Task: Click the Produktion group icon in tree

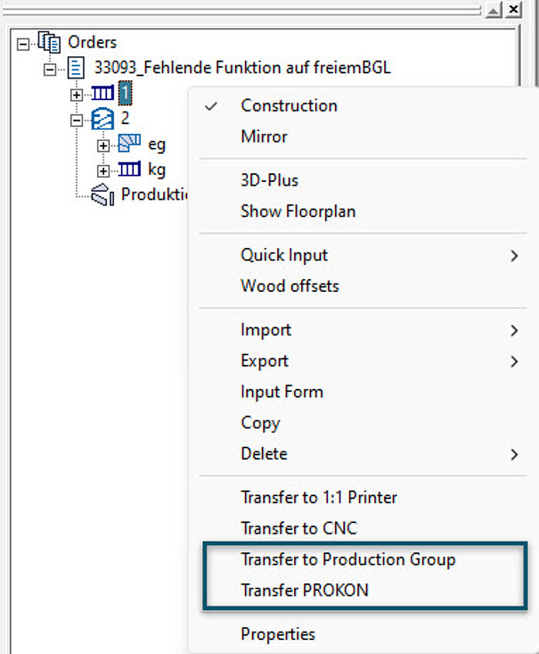Action: pos(102,195)
